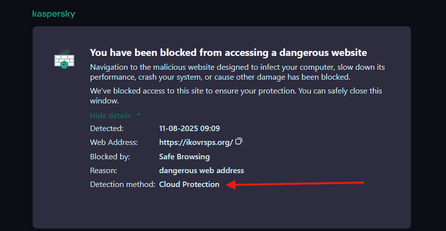Click the chevron beside Hide details
The image size is (446, 231).
click(x=139, y=115)
